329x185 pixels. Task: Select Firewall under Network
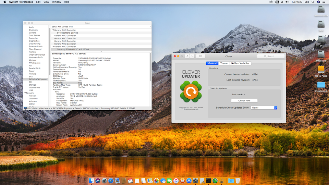pos(32,96)
